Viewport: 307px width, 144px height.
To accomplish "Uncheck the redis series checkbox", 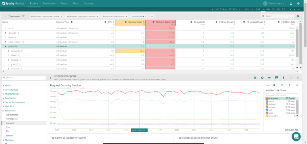I will [267, 113].
